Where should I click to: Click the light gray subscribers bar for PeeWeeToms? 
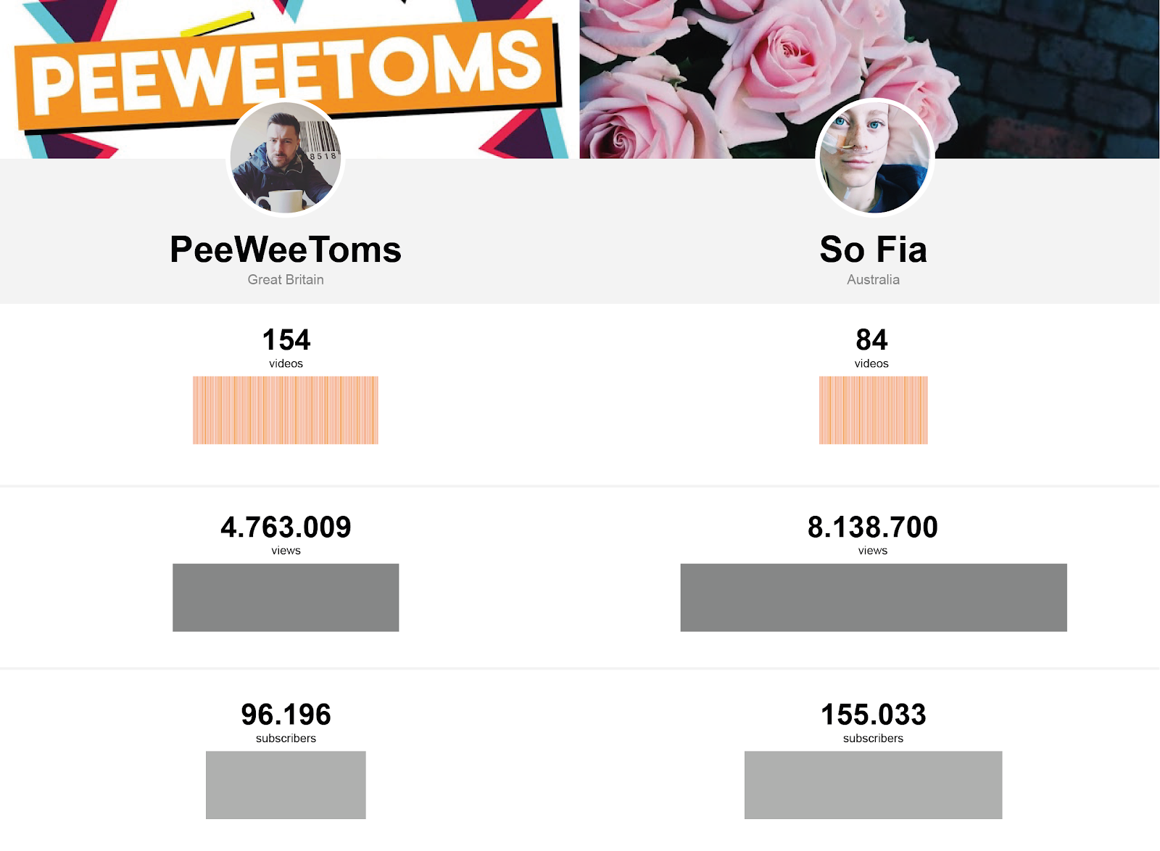(286, 785)
